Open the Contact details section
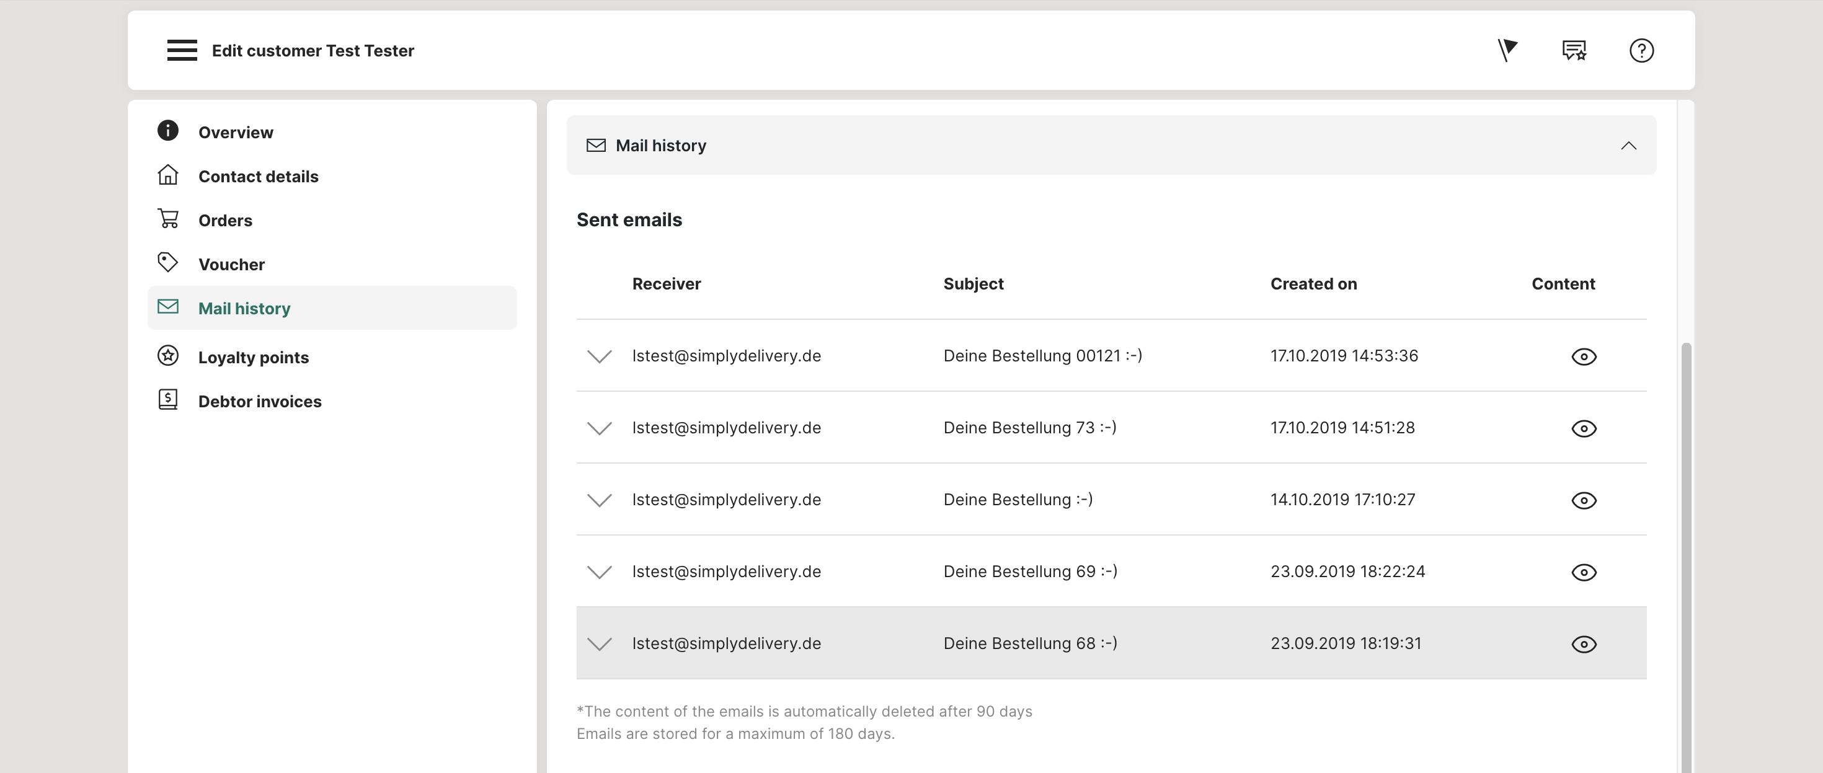 pyautogui.click(x=257, y=176)
